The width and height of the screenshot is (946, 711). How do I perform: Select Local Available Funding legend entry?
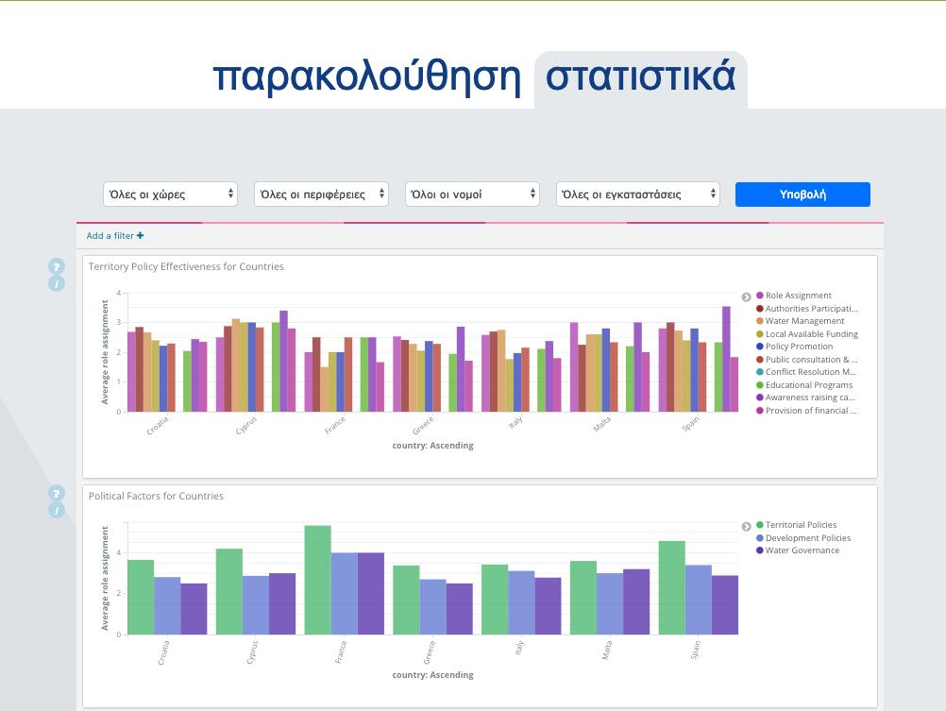pyautogui.click(x=806, y=333)
